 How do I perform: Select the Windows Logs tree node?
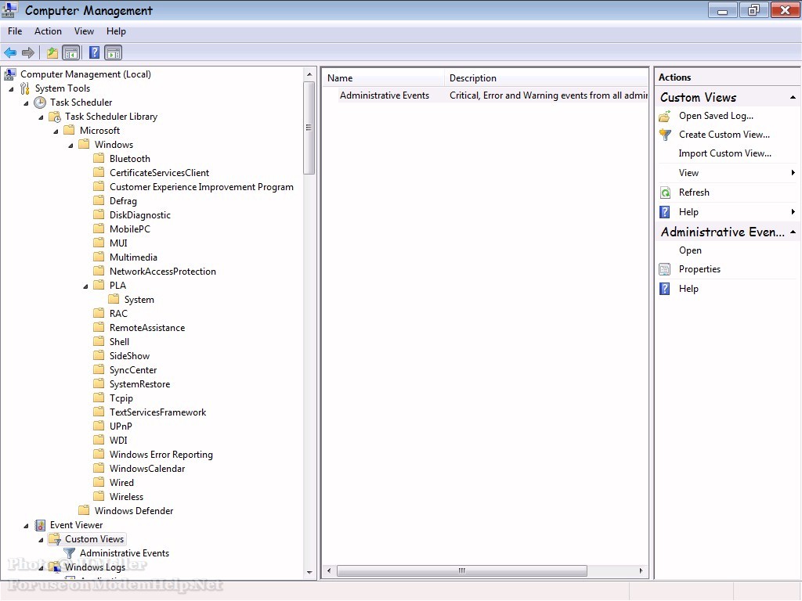(95, 567)
